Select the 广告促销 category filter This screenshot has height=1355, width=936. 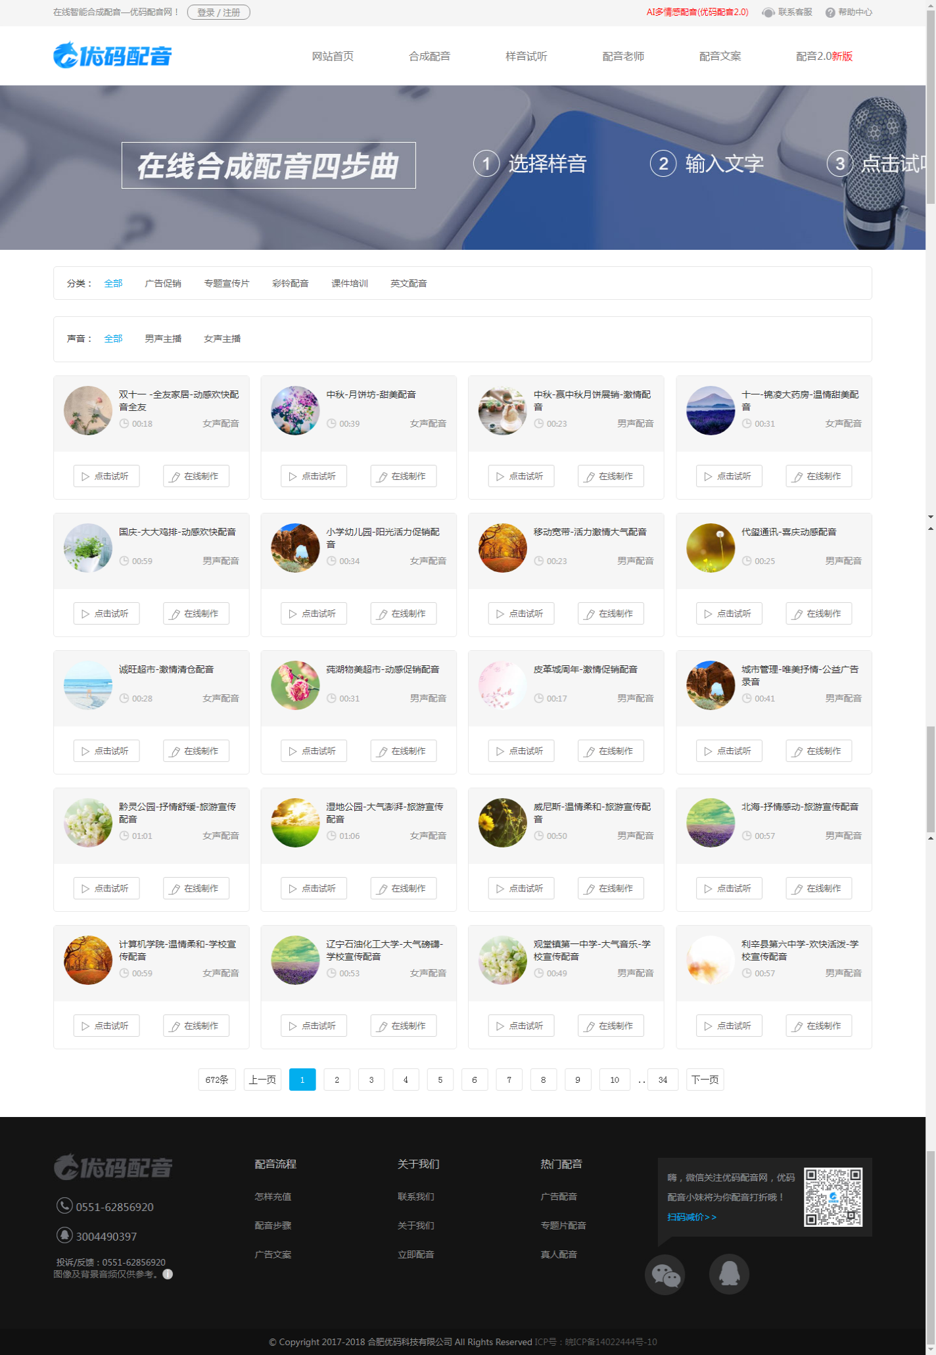pos(163,283)
